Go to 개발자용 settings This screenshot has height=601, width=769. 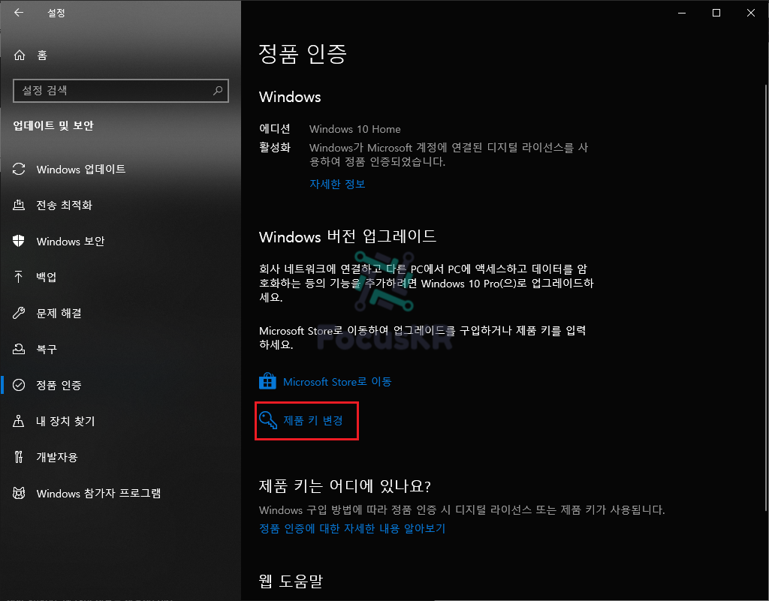coord(120,457)
